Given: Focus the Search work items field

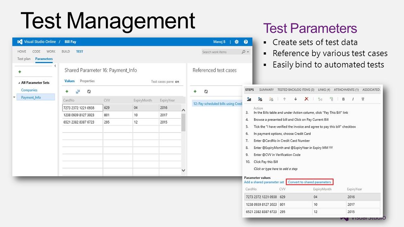Looking at the screenshot, I should (x=221, y=52).
